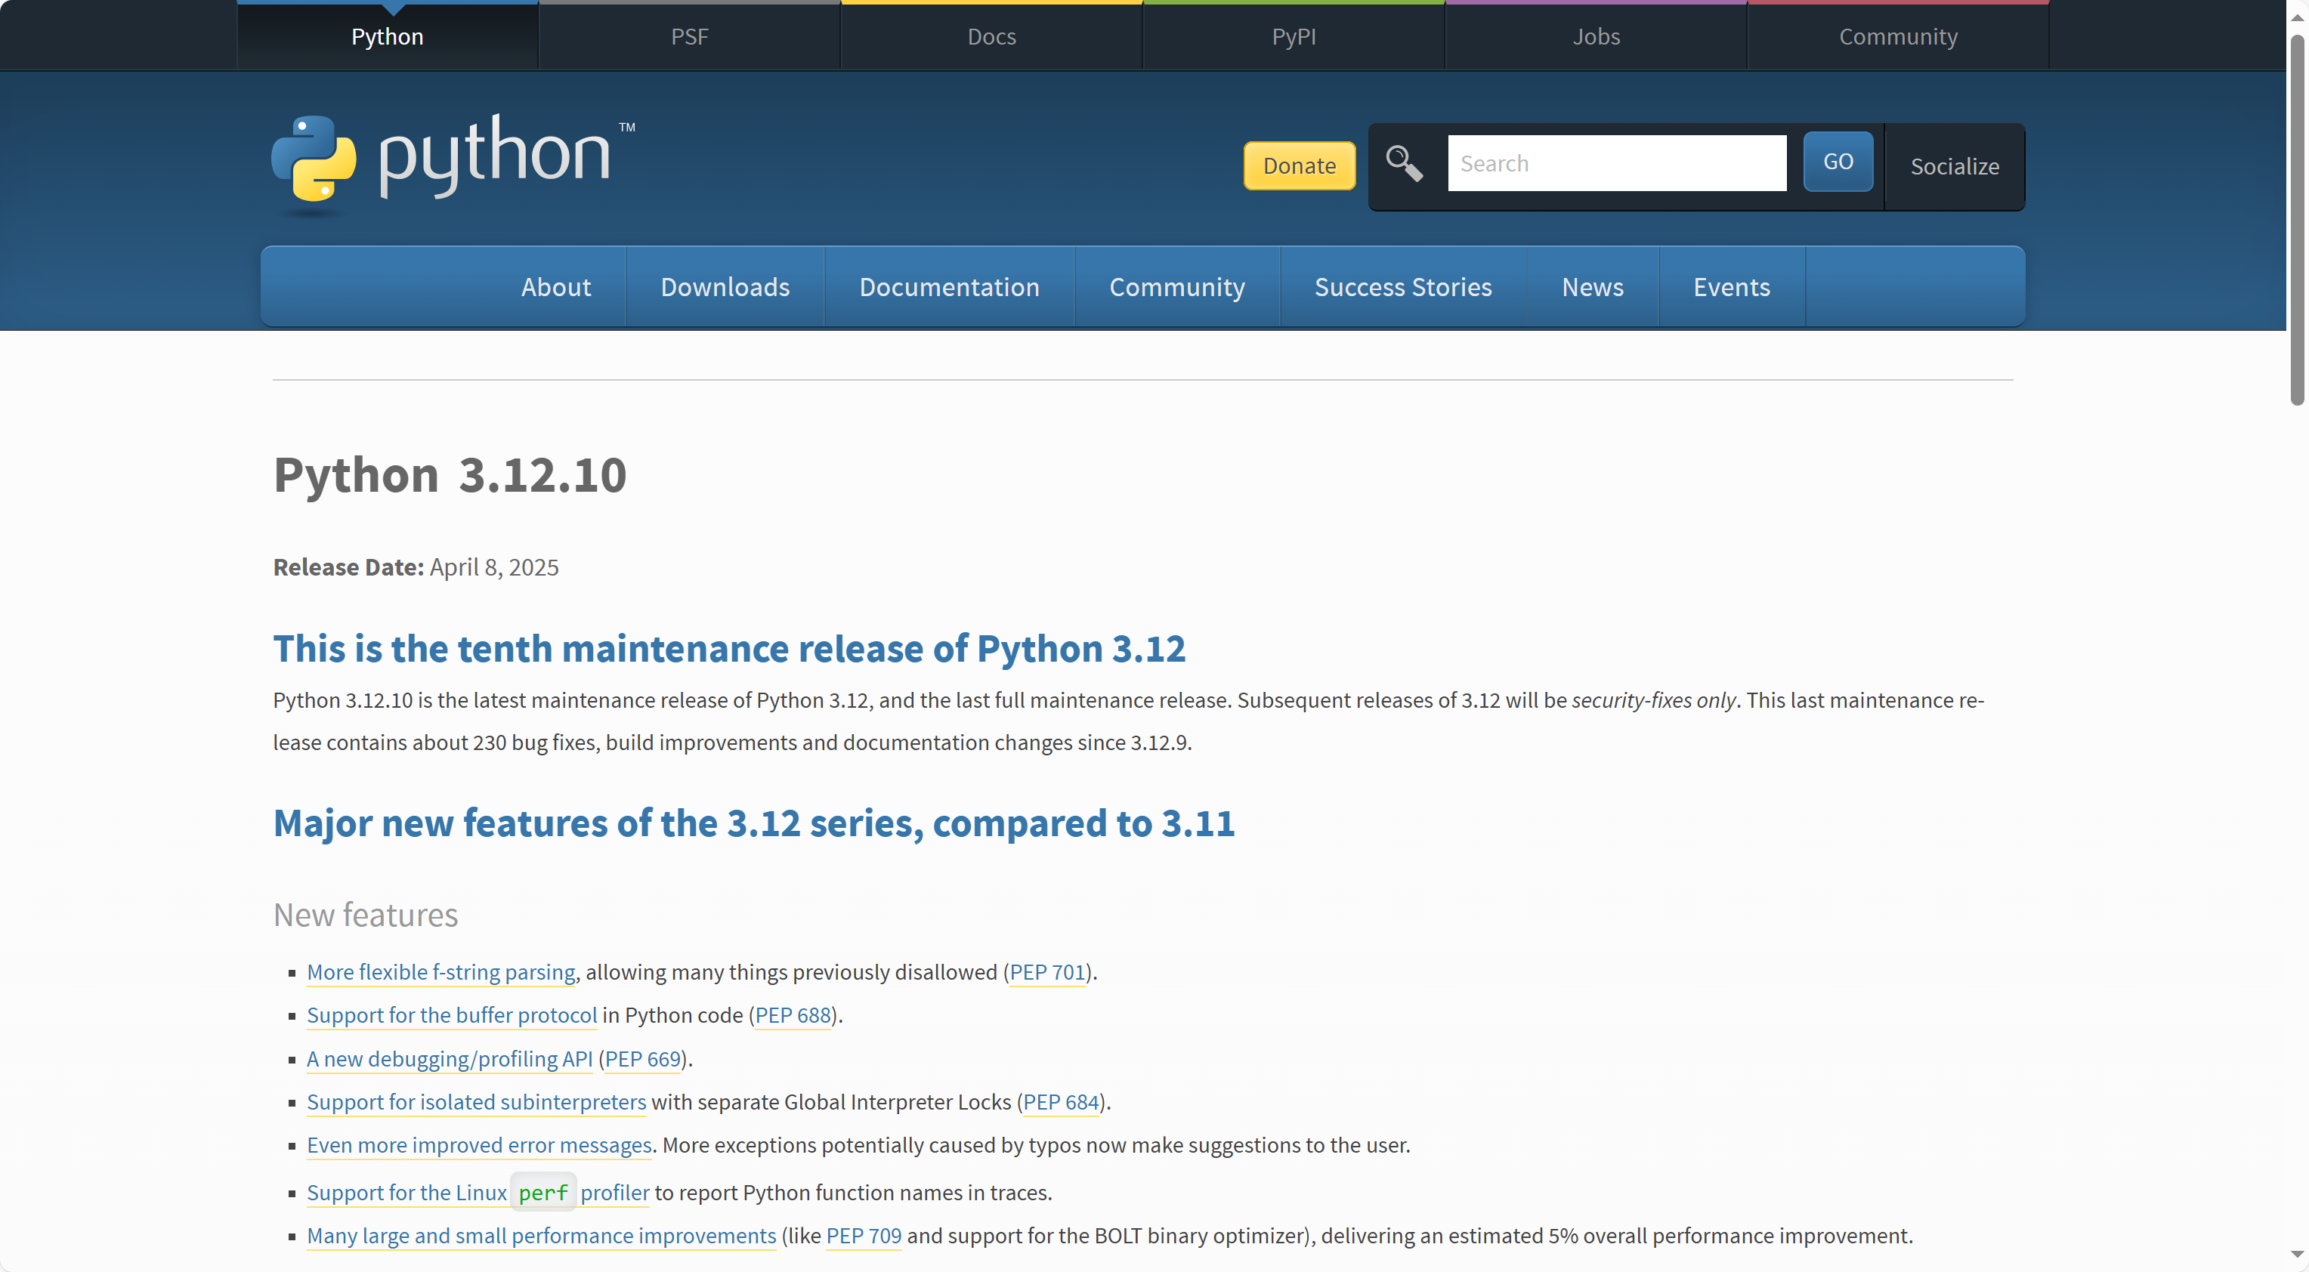Screen dimensions: 2309x1272
Task: Open the PSF top tab
Action: click(x=689, y=37)
